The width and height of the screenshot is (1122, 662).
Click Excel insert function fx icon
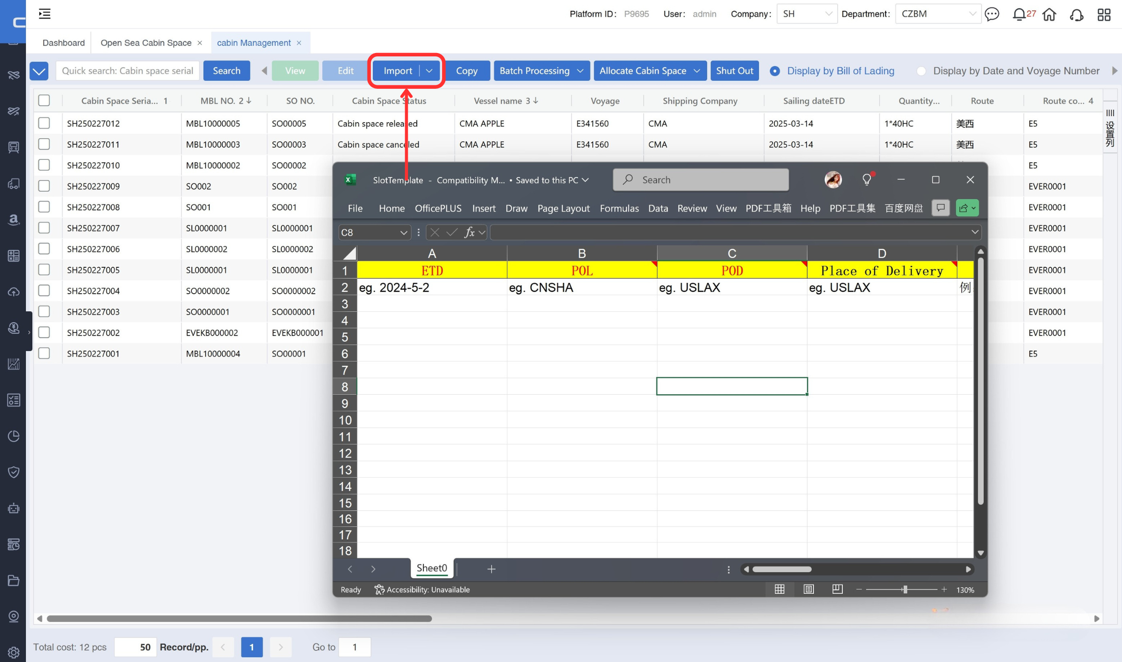tap(470, 232)
